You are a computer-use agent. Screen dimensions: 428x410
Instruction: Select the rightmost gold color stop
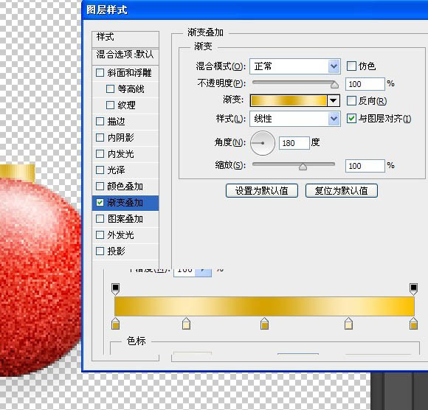coord(413,324)
